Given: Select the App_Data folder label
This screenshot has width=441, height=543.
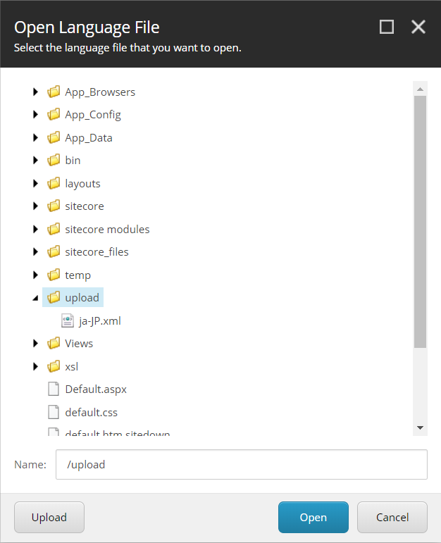Looking at the screenshot, I should coord(89,138).
